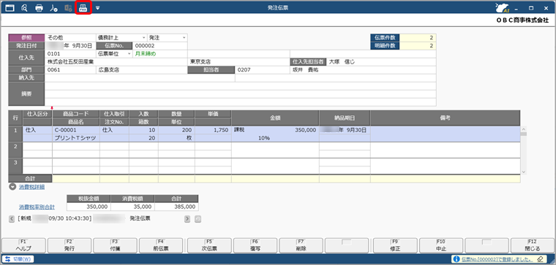
Task: Select row 1 header in detail grid
Action: [15, 134]
